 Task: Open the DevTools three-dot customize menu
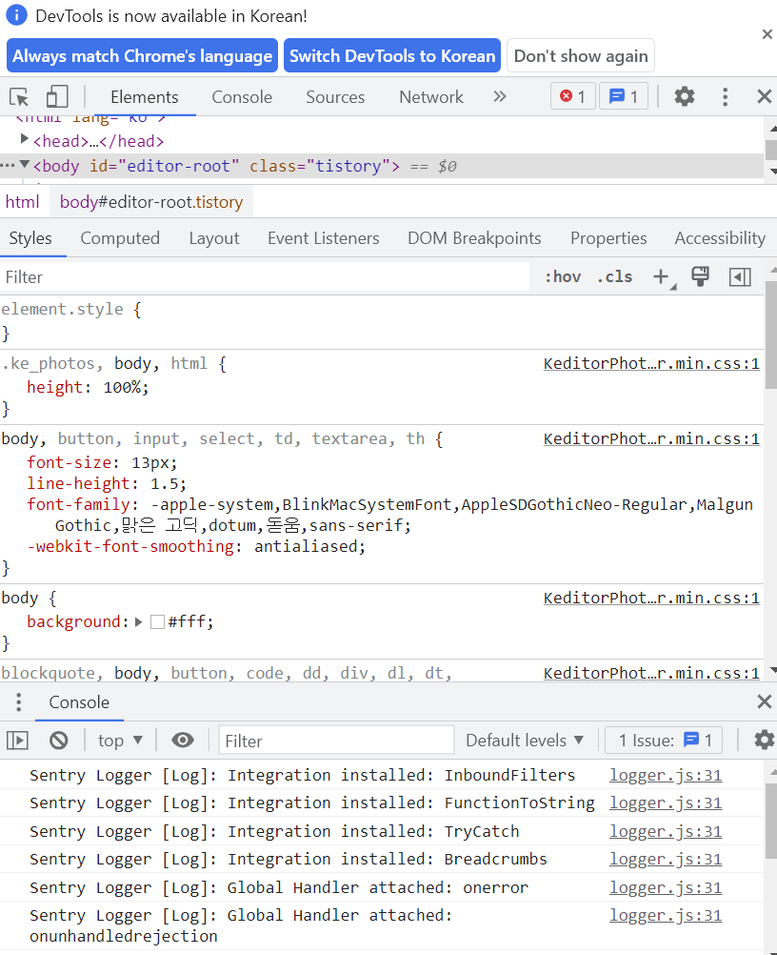tap(725, 97)
